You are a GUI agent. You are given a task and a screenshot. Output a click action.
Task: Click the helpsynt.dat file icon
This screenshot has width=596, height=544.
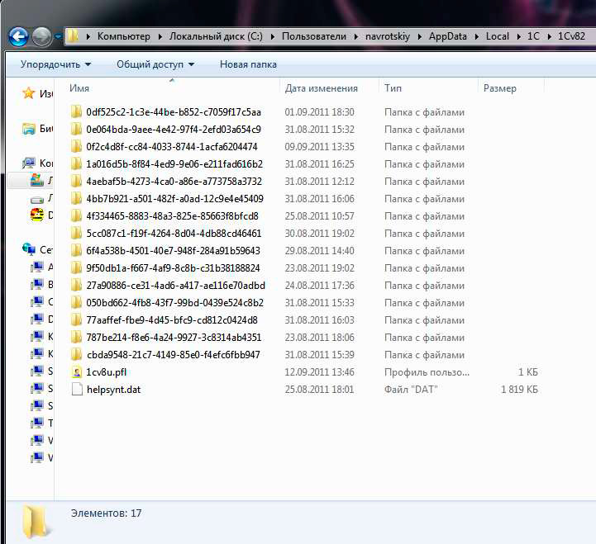(x=76, y=390)
